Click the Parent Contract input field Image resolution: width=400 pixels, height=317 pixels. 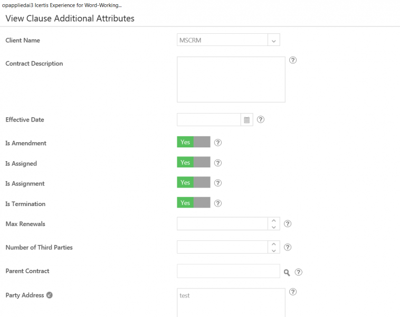(x=228, y=271)
